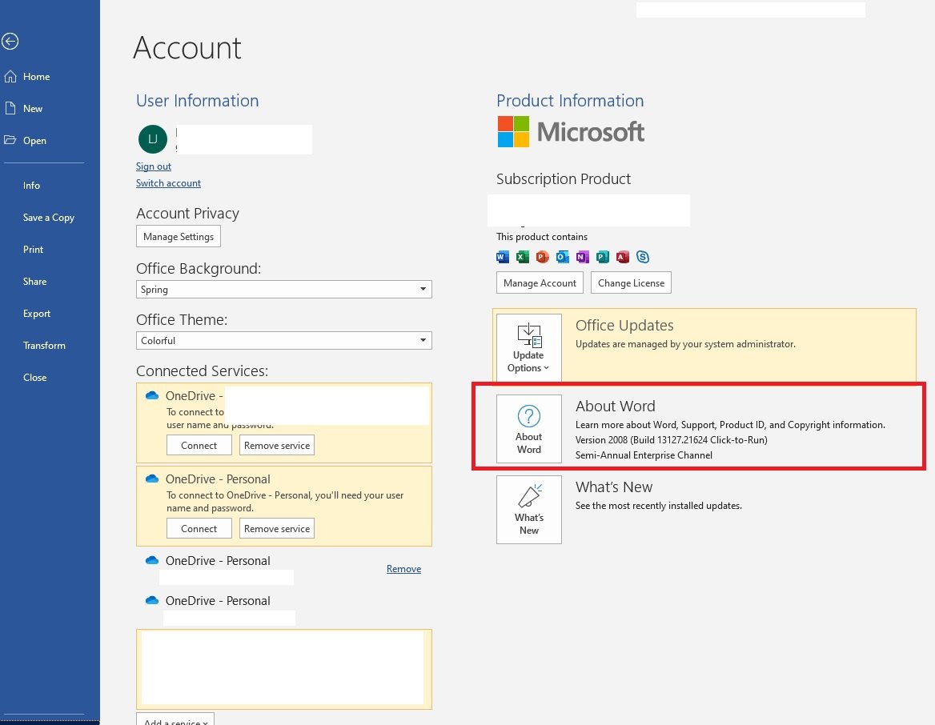Connect the first OneDrive service
Viewport: 935px width, 725px height.
[x=199, y=446]
